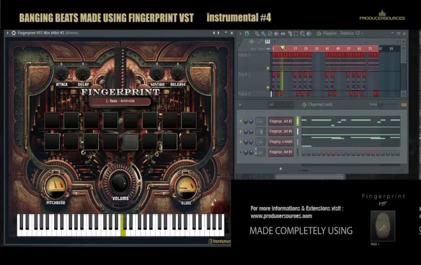Toggle the magnet snap icon in Playlist toolbar
421x265 pixels.
point(247,33)
